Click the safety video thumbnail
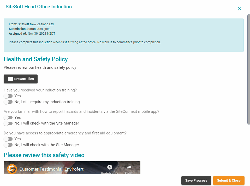The height and width of the screenshot is (186, 250). coord(72,168)
